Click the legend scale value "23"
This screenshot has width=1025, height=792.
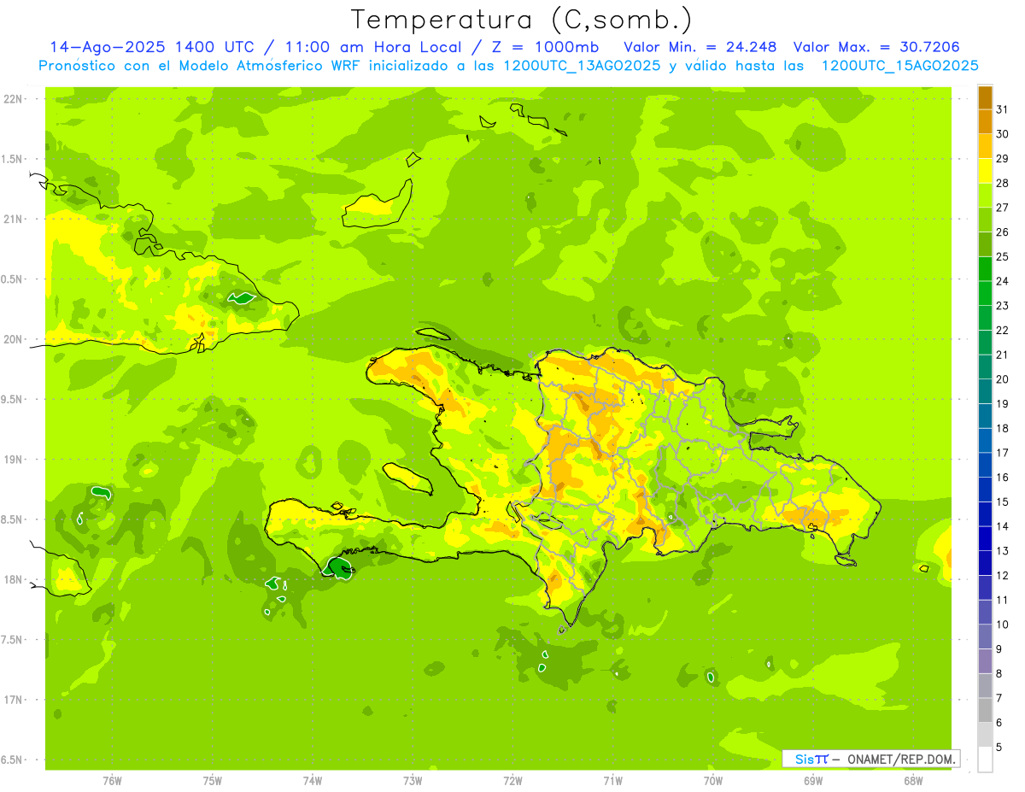click(x=1002, y=306)
